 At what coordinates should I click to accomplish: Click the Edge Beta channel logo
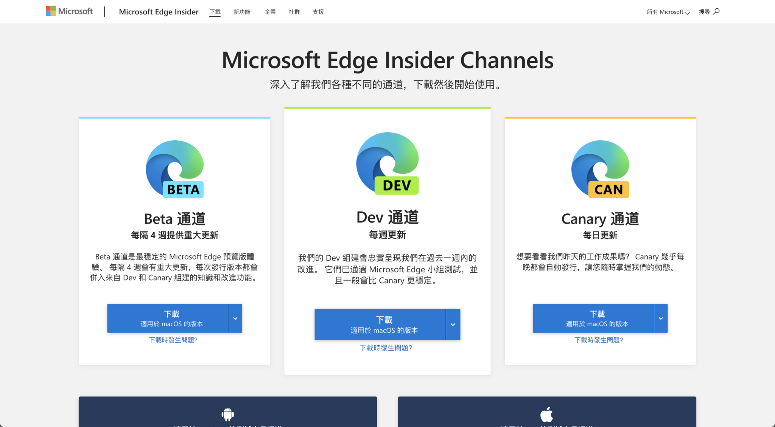(174, 169)
